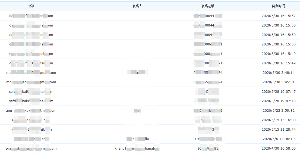Viewport: 300px width, 155px height.
Task: Click the email beginning with pra
Action: [31, 149]
